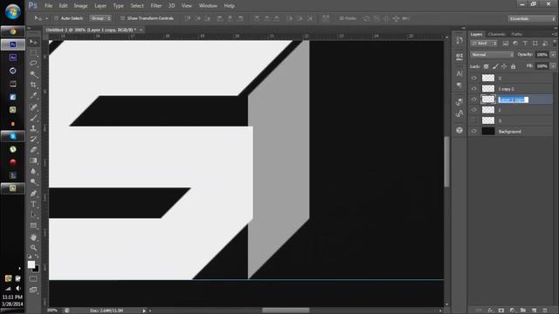Select the Dodge tool
The width and height of the screenshot is (559, 314).
[33, 182]
